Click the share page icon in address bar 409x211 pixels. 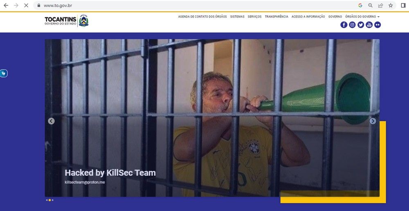(x=380, y=5)
